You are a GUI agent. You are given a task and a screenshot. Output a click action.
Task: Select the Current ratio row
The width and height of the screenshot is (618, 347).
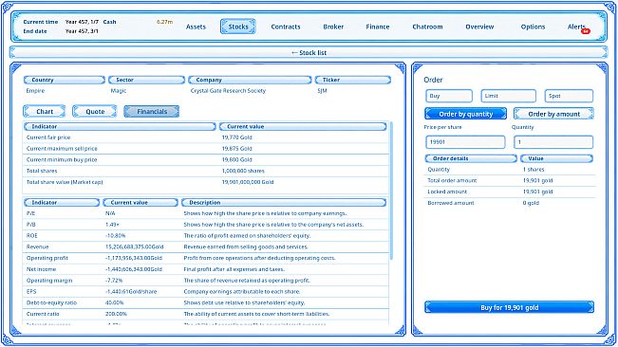pos(206,314)
